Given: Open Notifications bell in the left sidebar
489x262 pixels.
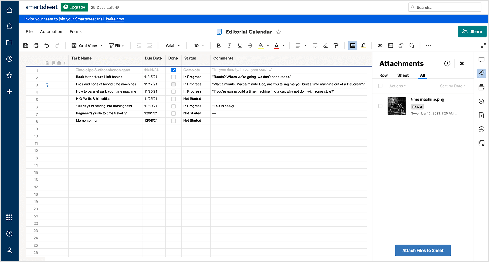Looking at the screenshot, I should pyautogui.click(x=9, y=26).
